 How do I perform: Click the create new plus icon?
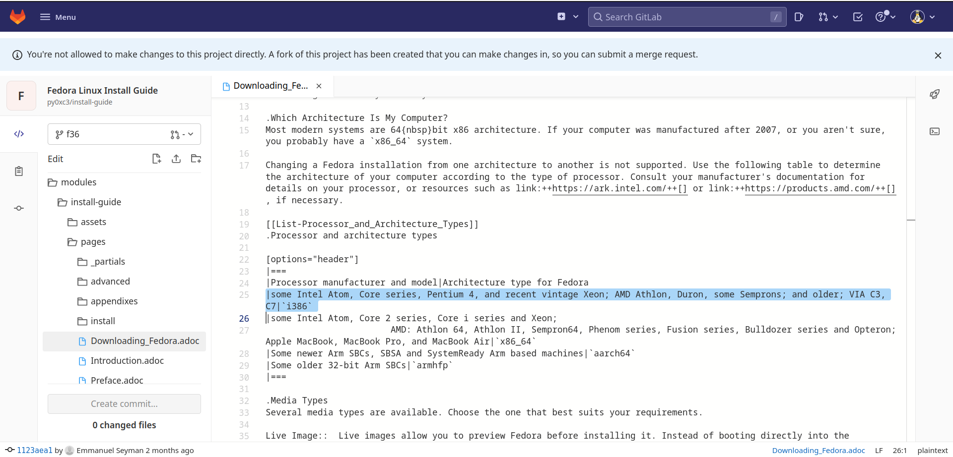click(x=561, y=16)
